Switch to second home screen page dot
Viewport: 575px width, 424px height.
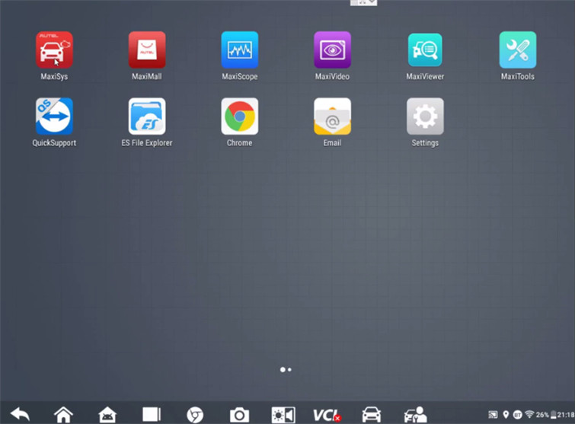(x=289, y=370)
